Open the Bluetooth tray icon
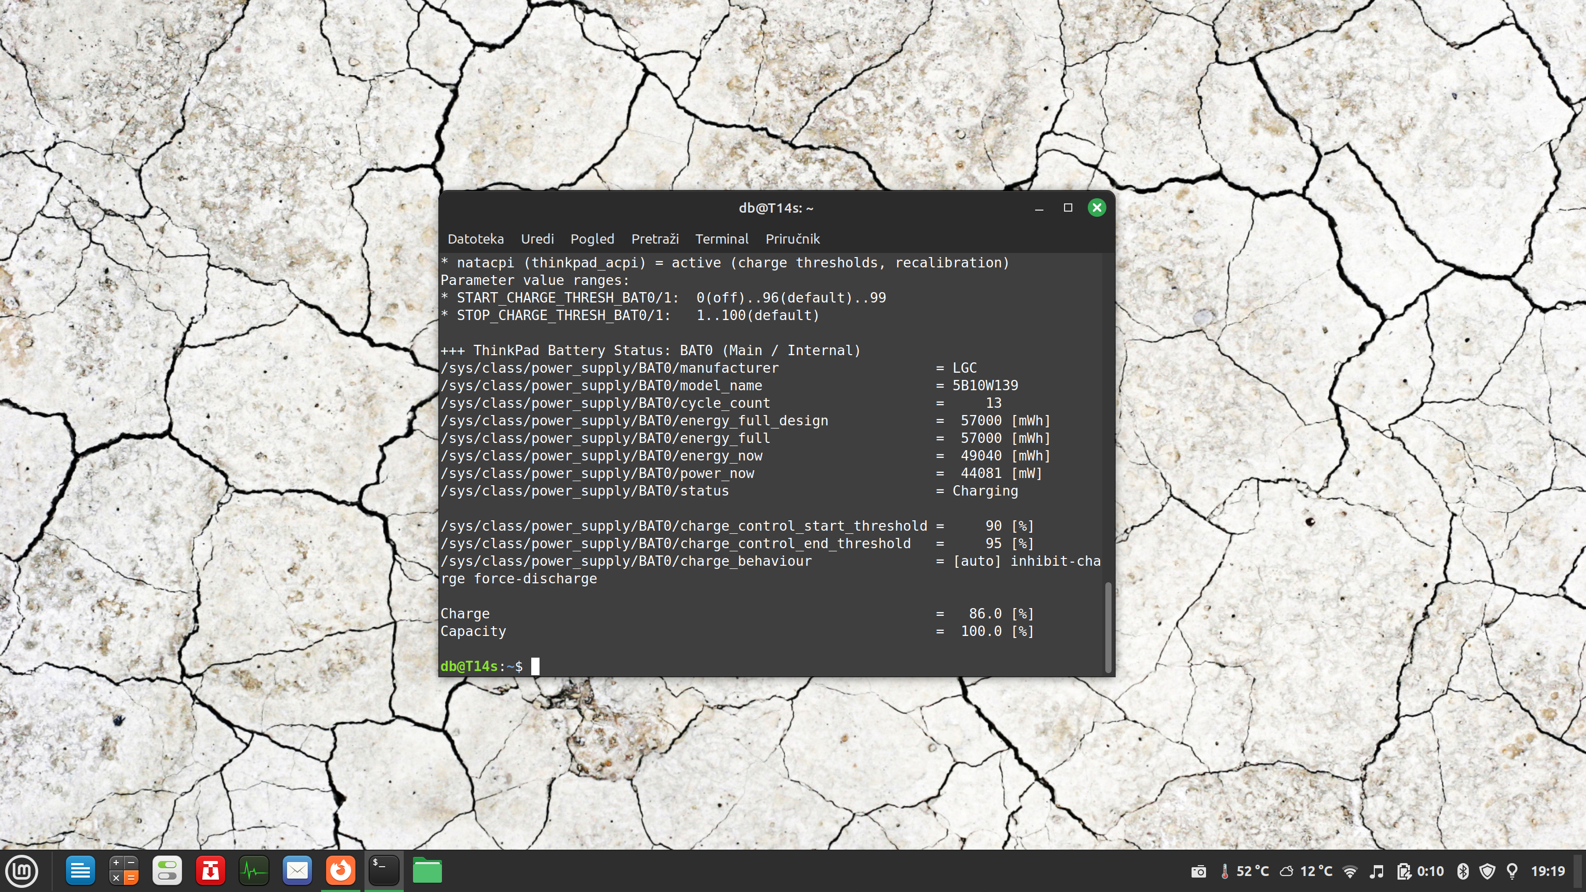Viewport: 1586px width, 892px height. (1463, 871)
